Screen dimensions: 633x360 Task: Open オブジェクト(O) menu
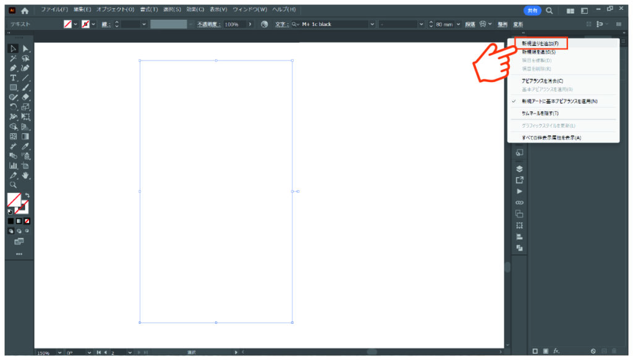pos(115,9)
